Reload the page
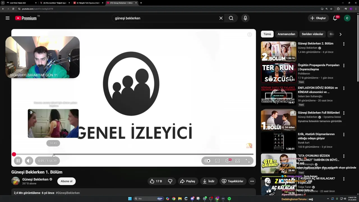 13,9
